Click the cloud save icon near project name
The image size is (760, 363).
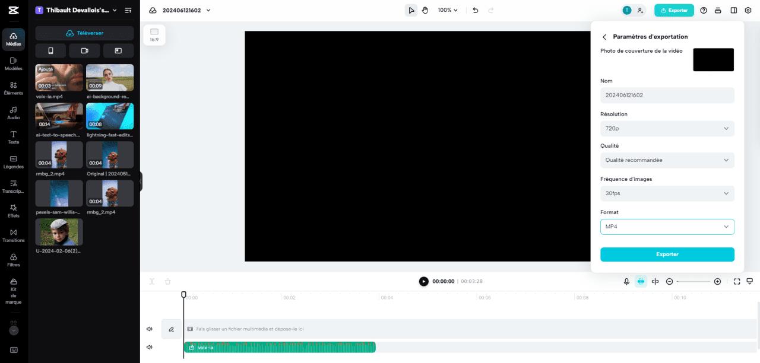[153, 10]
